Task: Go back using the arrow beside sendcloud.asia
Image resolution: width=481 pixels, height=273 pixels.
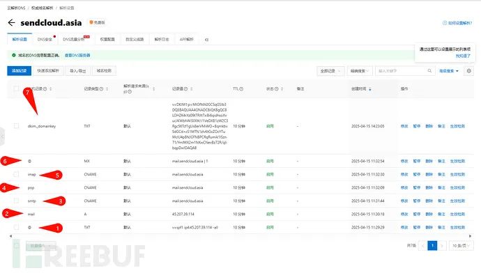Action: pyautogui.click(x=11, y=22)
